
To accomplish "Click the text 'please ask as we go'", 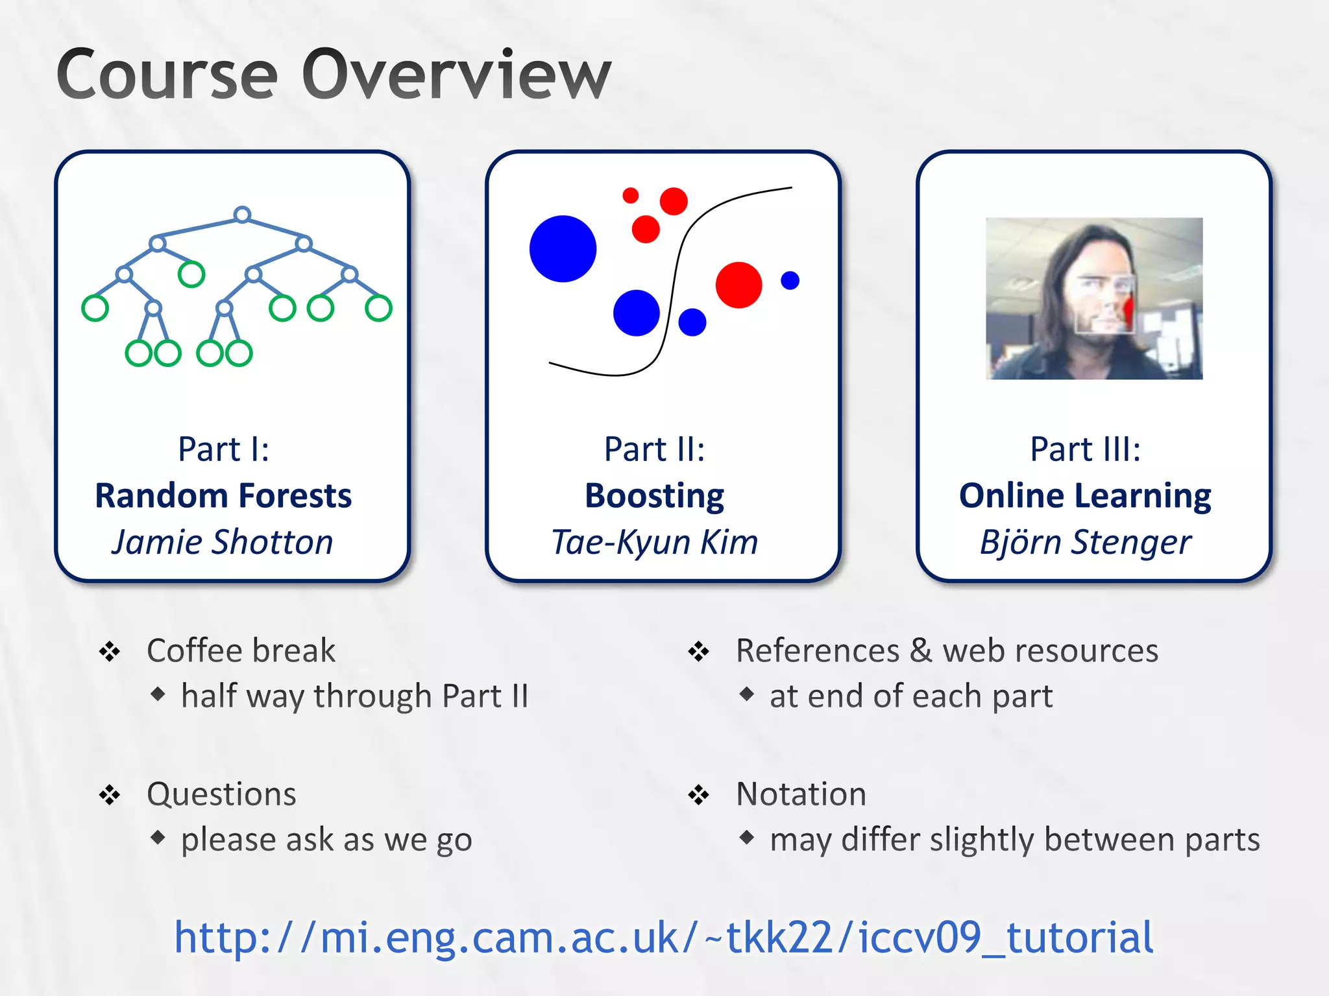I will point(326,840).
